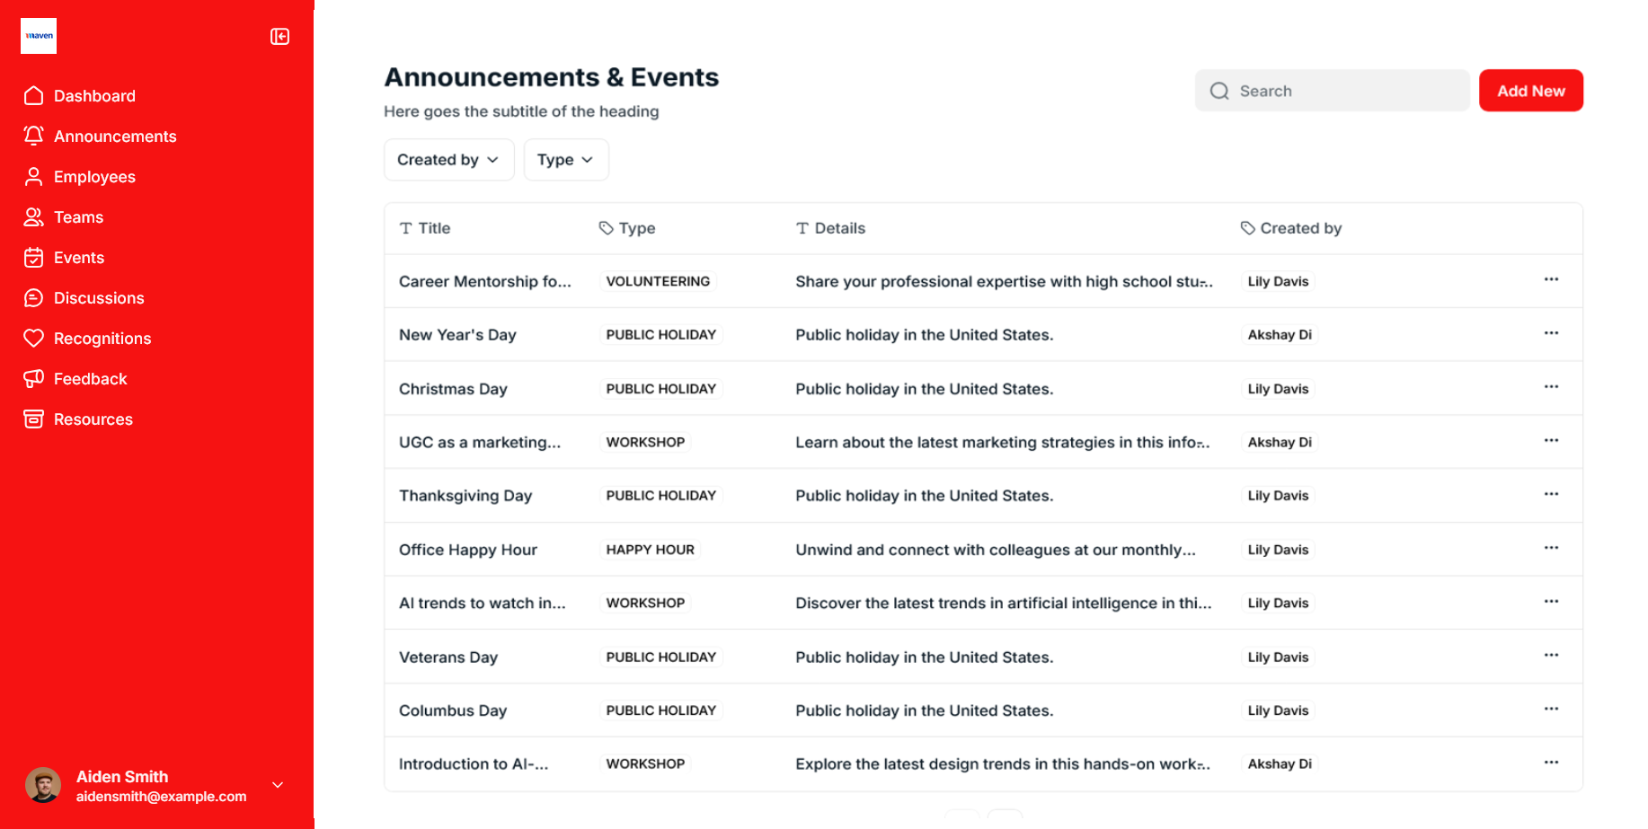This screenshot has height=829, width=1648.
Task: Open Teams from the sidebar
Action: tap(78, 217)
